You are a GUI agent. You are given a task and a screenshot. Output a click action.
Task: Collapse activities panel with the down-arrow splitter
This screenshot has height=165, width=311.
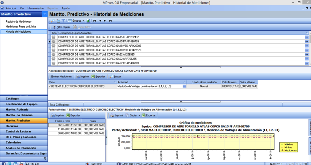coord(181,102)
